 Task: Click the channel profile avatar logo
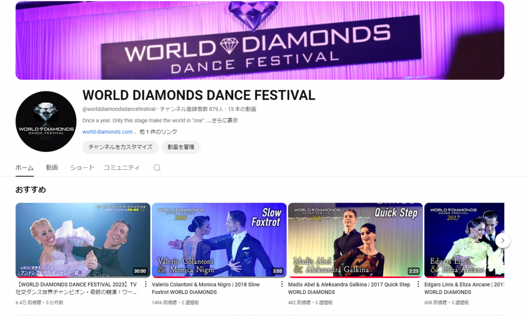click(x=46, y=121)
